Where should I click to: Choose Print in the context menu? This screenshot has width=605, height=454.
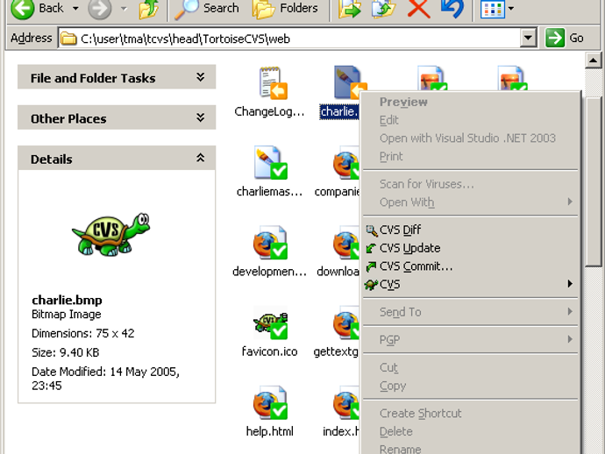point(470,156)
